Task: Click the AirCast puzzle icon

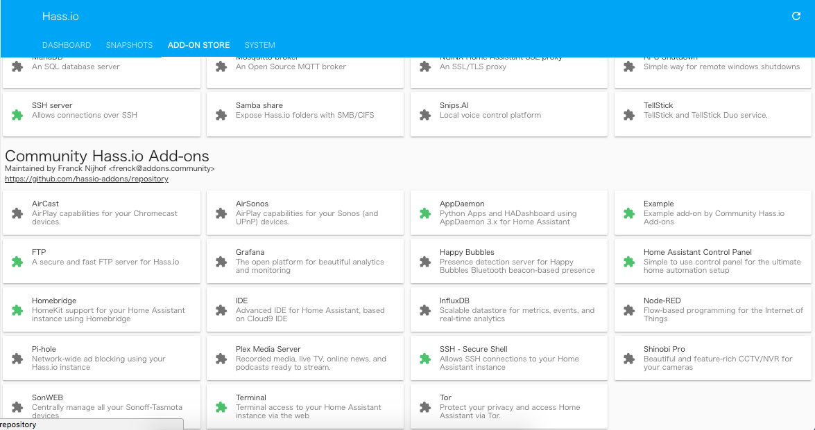Action: tap(17, 213)
